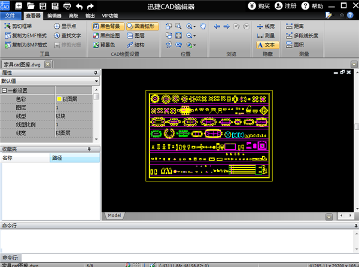
Task: Click the pan hand tool icon
Action: pyautogui.click(x=203, y=26)
